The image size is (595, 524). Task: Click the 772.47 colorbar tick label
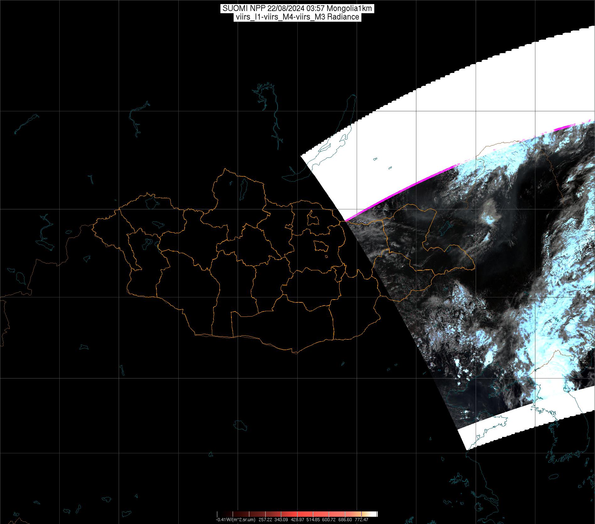(x=361, y=520)
